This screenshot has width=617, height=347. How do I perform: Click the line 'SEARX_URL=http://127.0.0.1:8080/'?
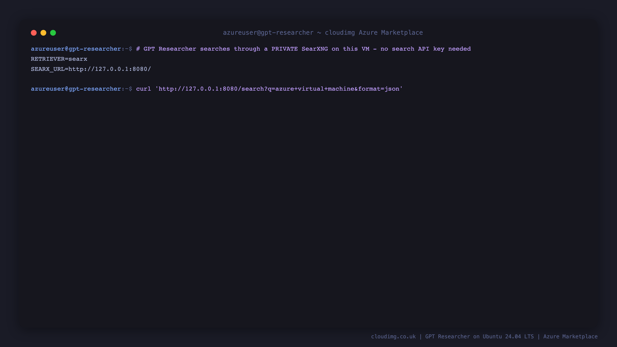tap(91, 69)
